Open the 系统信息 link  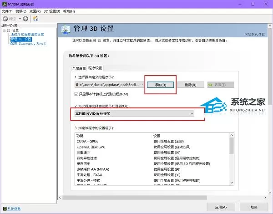pyautogui.click(x=14, y=209)
